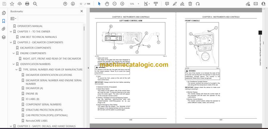This screenshot has height=129, width=268.
Task: Collapse the IDENTIFICATION NUMBERS bookmark
Action: (x=14, y=64)
